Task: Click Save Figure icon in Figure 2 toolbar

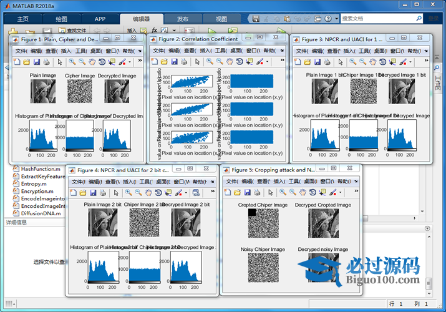Action: 175,61
